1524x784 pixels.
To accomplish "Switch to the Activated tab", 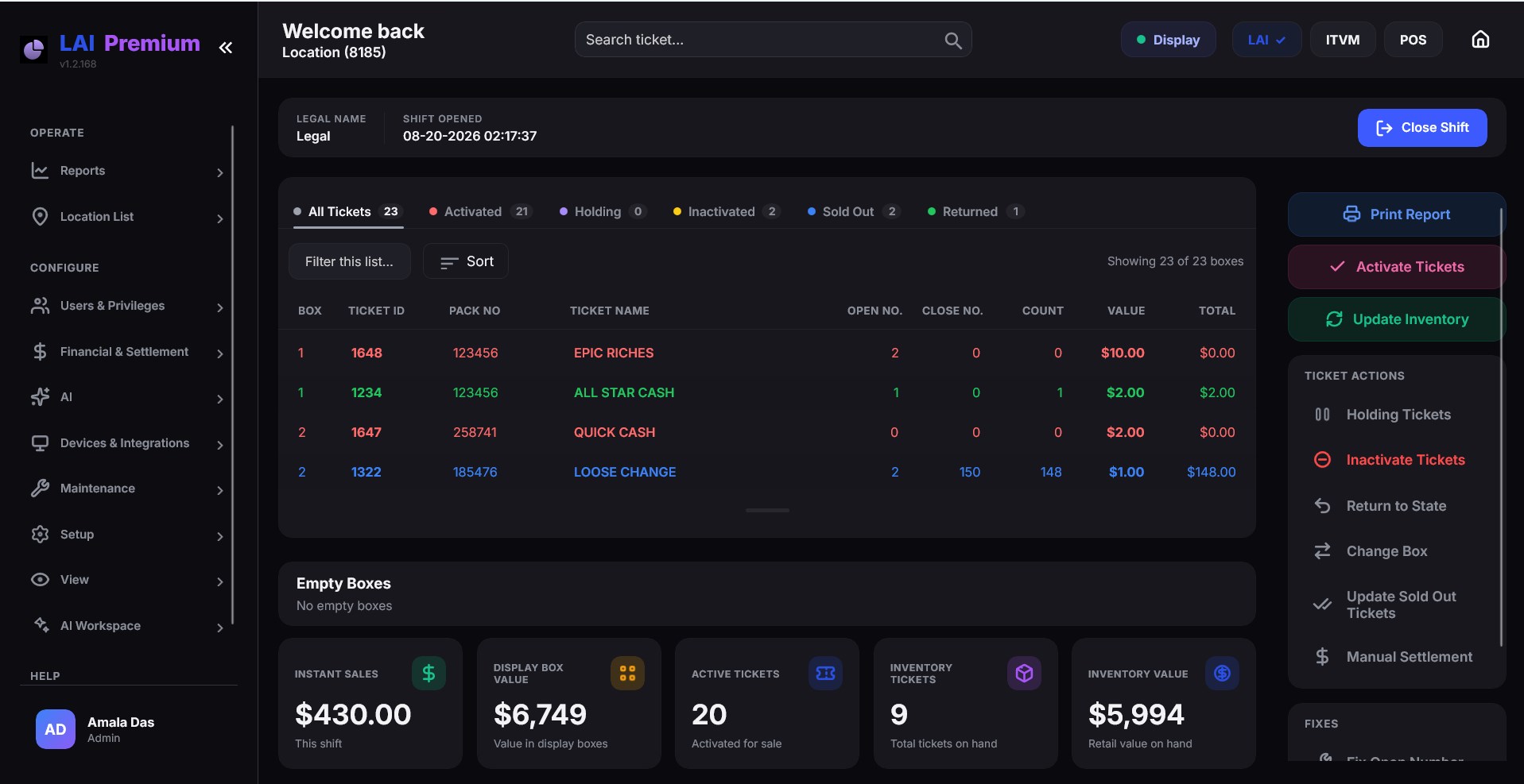I will coord(480,212).
